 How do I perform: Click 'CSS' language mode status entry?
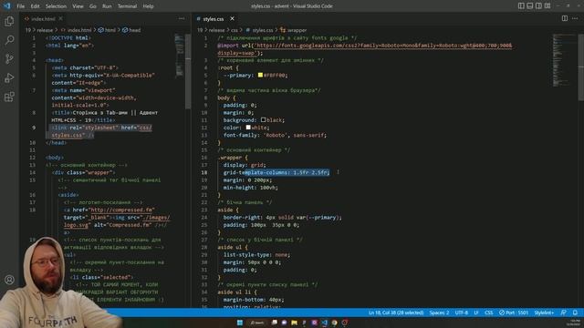tap(489, 313)
